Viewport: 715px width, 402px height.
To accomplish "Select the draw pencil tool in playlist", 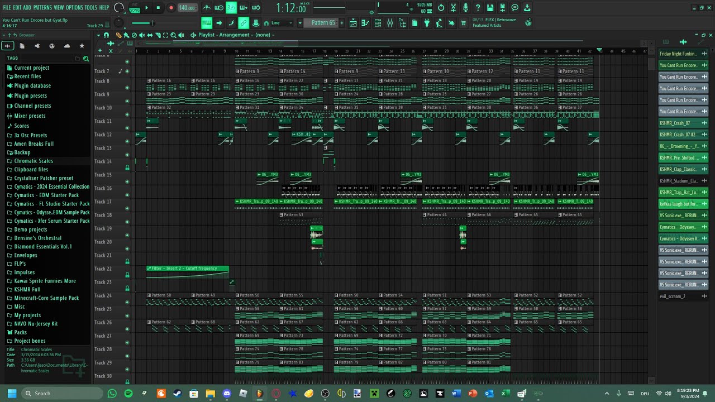I will (x=118, y=35).
